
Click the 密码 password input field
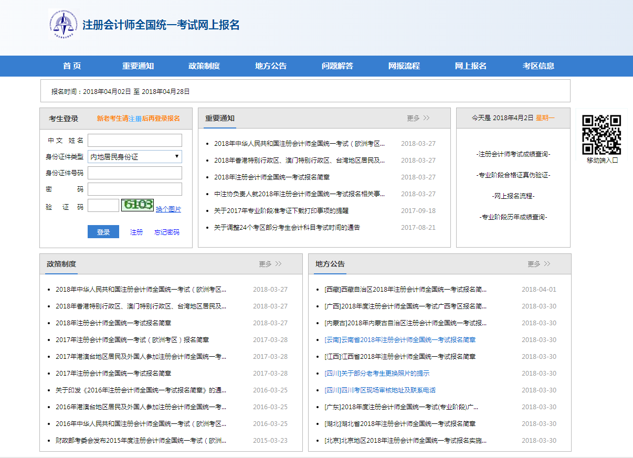point(135,189)
